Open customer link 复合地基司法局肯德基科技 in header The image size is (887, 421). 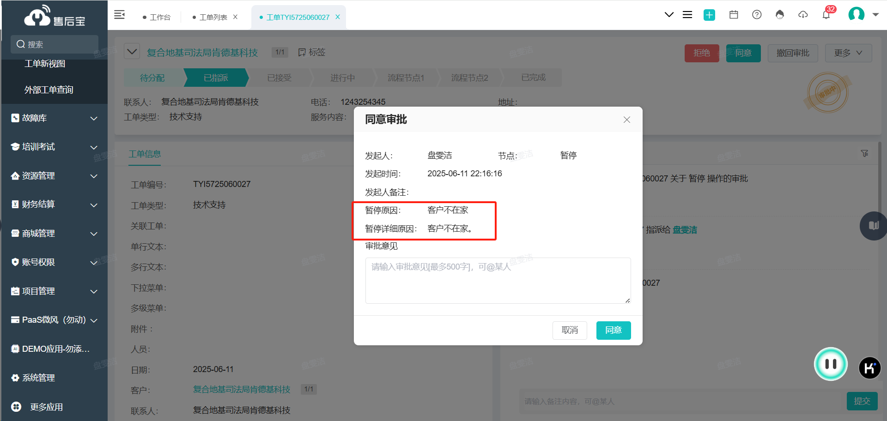pos(202,53)
